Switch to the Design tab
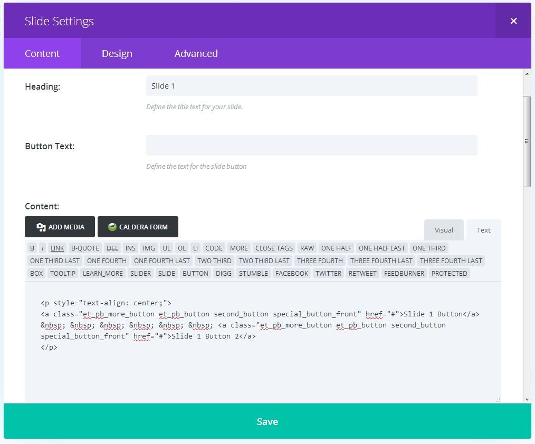 click(x=117, y=53)
